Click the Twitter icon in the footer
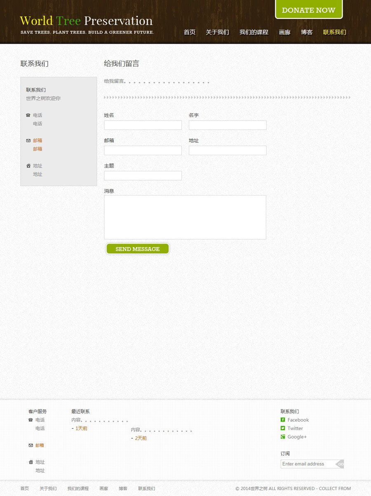 click(283, 428)
